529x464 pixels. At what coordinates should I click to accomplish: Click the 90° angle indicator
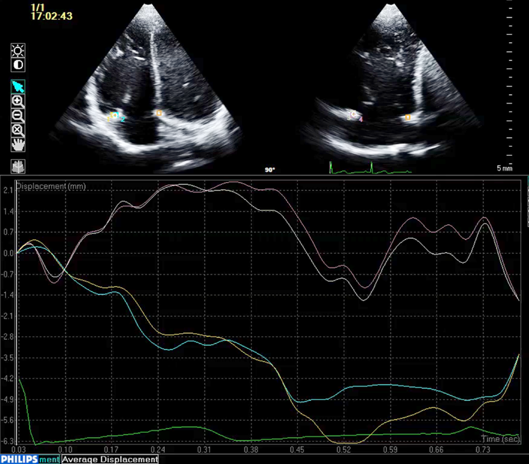pos(270,169)
